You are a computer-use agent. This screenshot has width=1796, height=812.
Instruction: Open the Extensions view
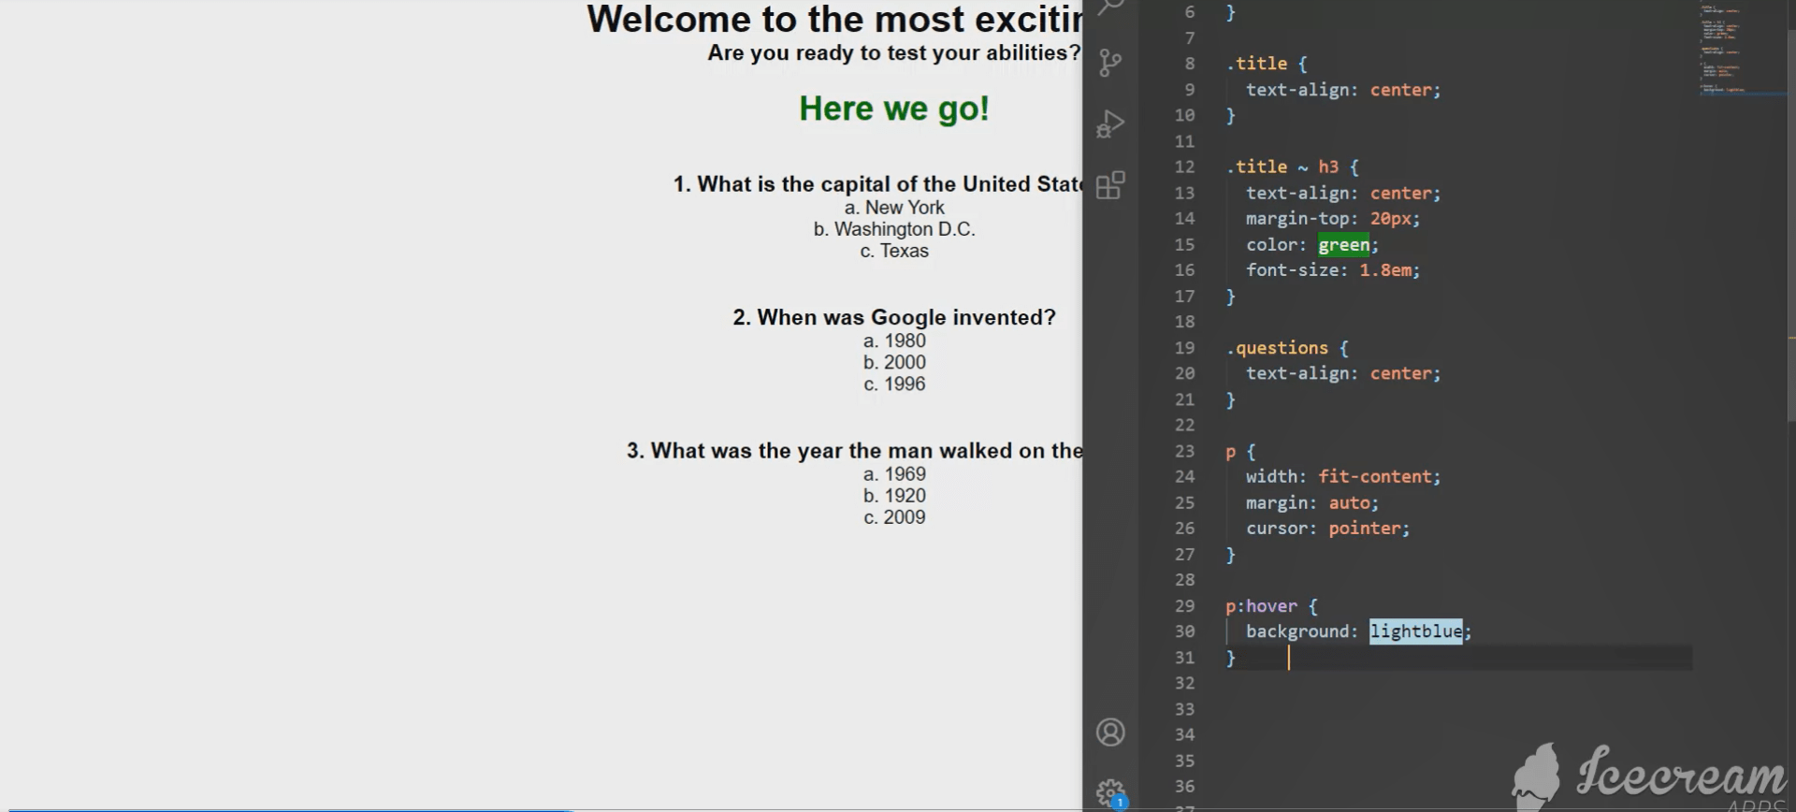click(x=1110, y=185)
